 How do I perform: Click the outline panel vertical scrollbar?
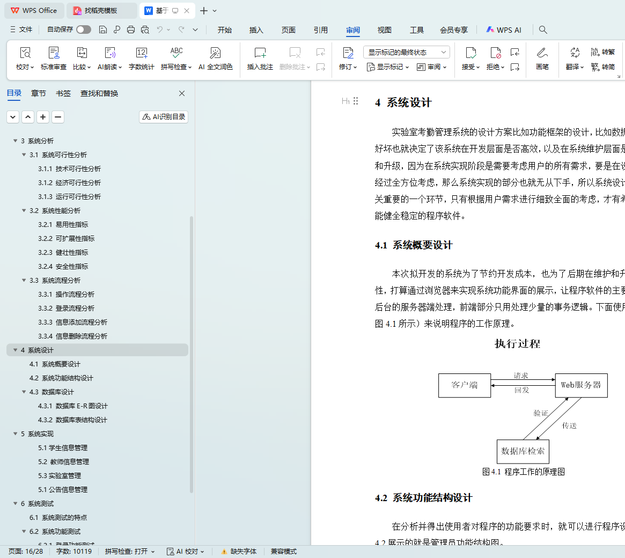[x=192, y=354]
